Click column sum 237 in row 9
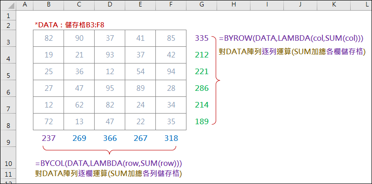This screenshot has width=372, height=184. pyautogui.click(x=48, y=138)
